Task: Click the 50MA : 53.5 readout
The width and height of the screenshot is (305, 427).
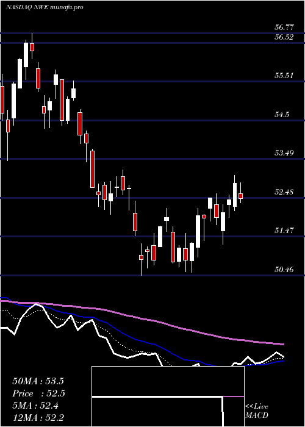Action: (38, 381)
